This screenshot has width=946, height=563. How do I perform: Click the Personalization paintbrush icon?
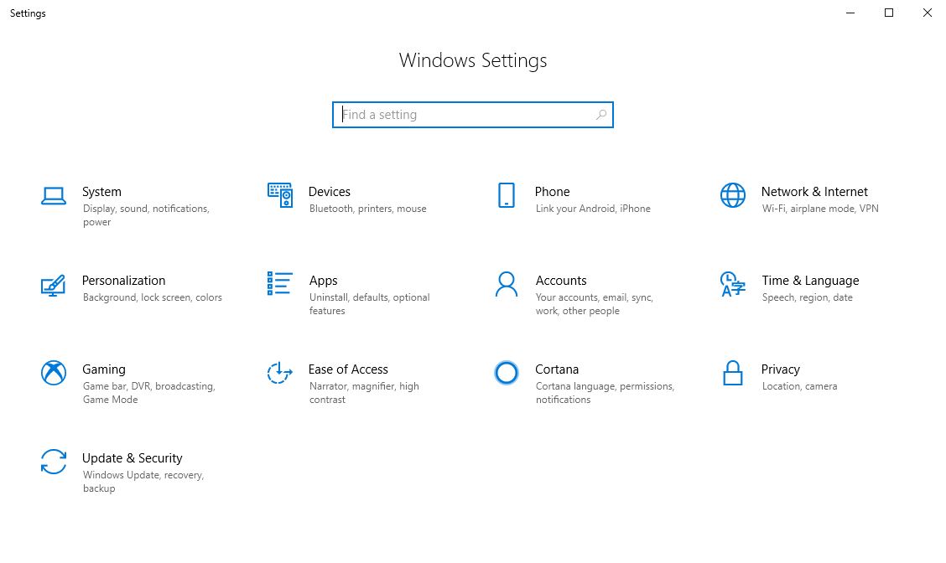[53, 285]
